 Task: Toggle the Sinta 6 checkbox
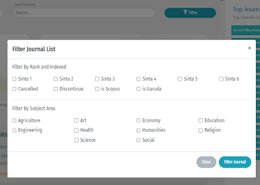[221, 79]
